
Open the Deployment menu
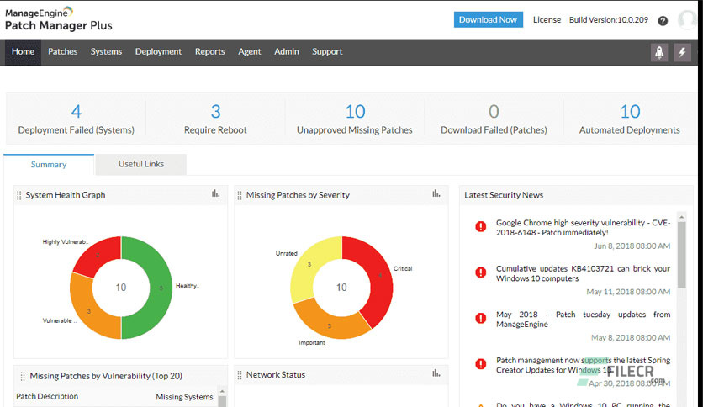click(158, 52)
